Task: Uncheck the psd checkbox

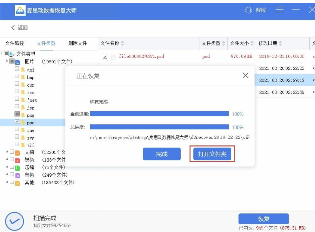Action: (17, 121)
